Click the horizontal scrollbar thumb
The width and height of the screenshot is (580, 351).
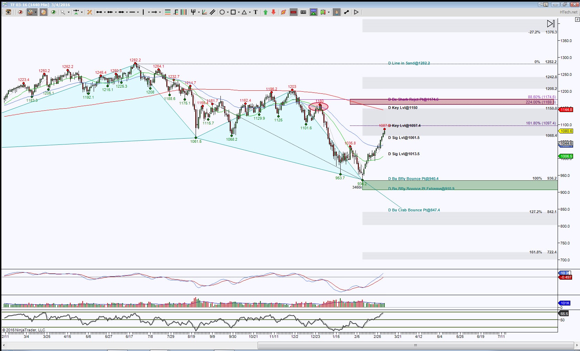pyautogui.click(x=415, y=345)
